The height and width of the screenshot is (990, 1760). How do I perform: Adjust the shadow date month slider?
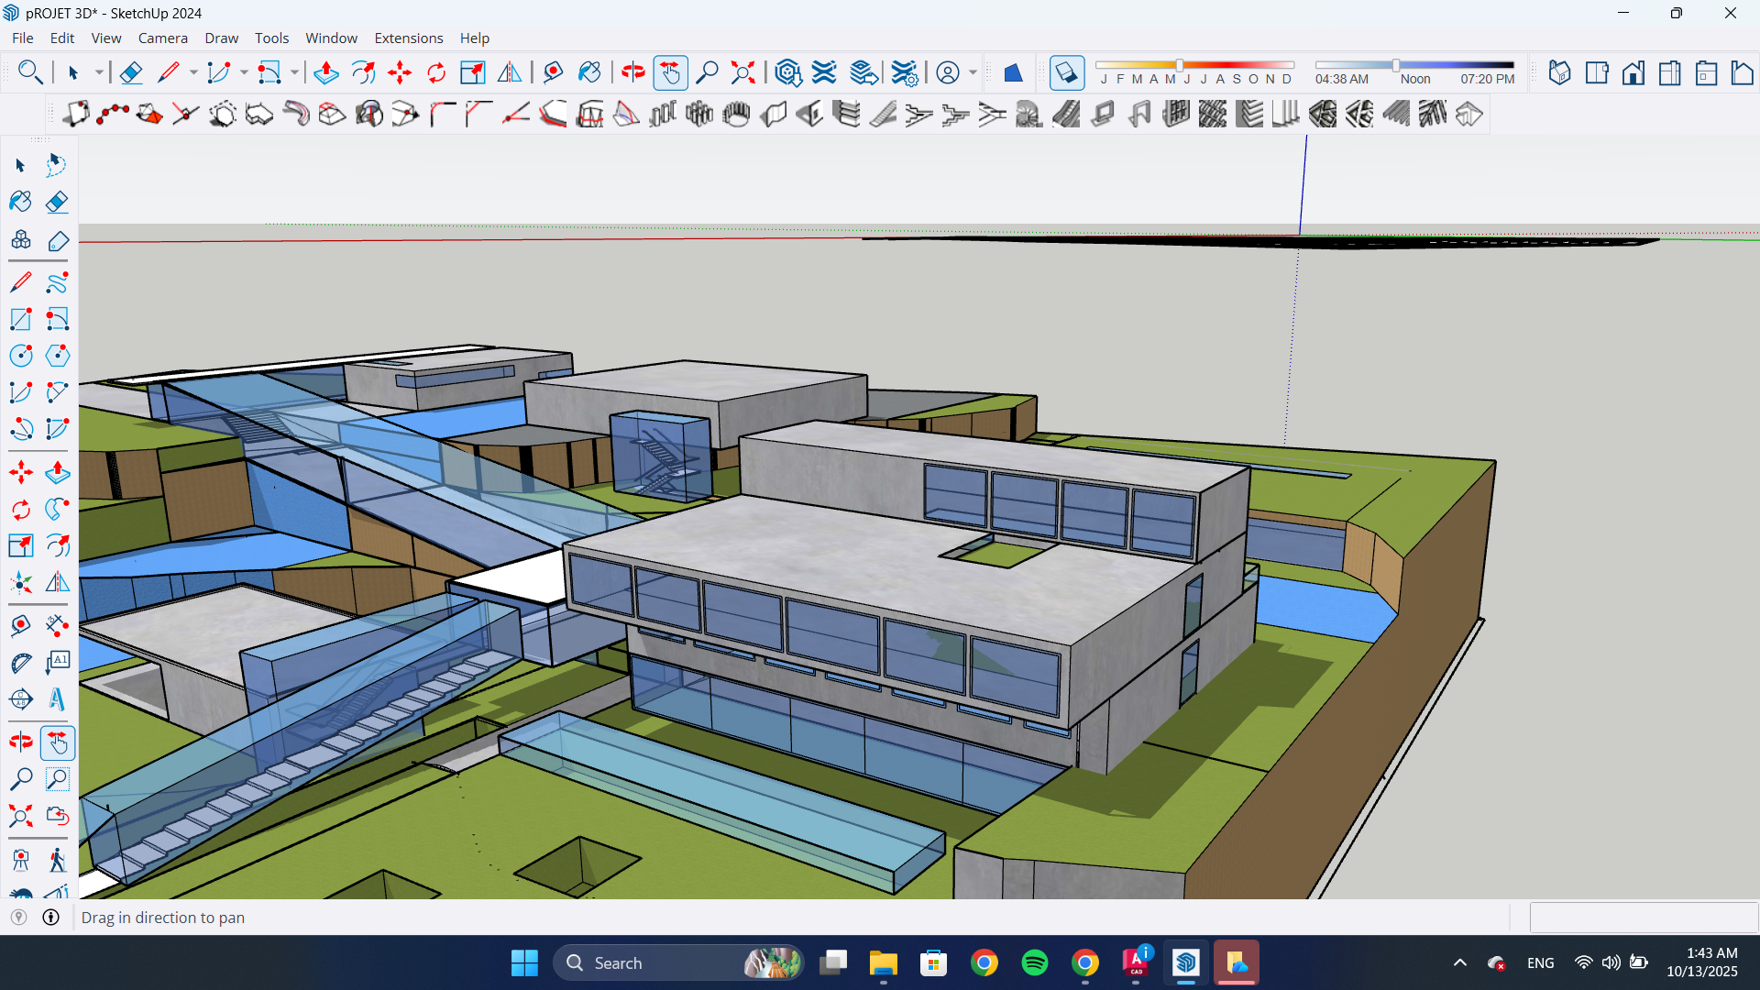1180,65
